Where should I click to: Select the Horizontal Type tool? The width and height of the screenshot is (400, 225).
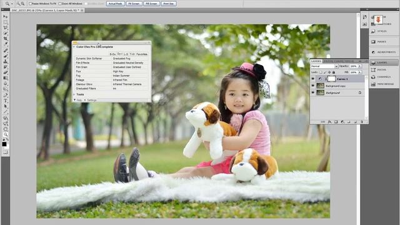(6, 101)
